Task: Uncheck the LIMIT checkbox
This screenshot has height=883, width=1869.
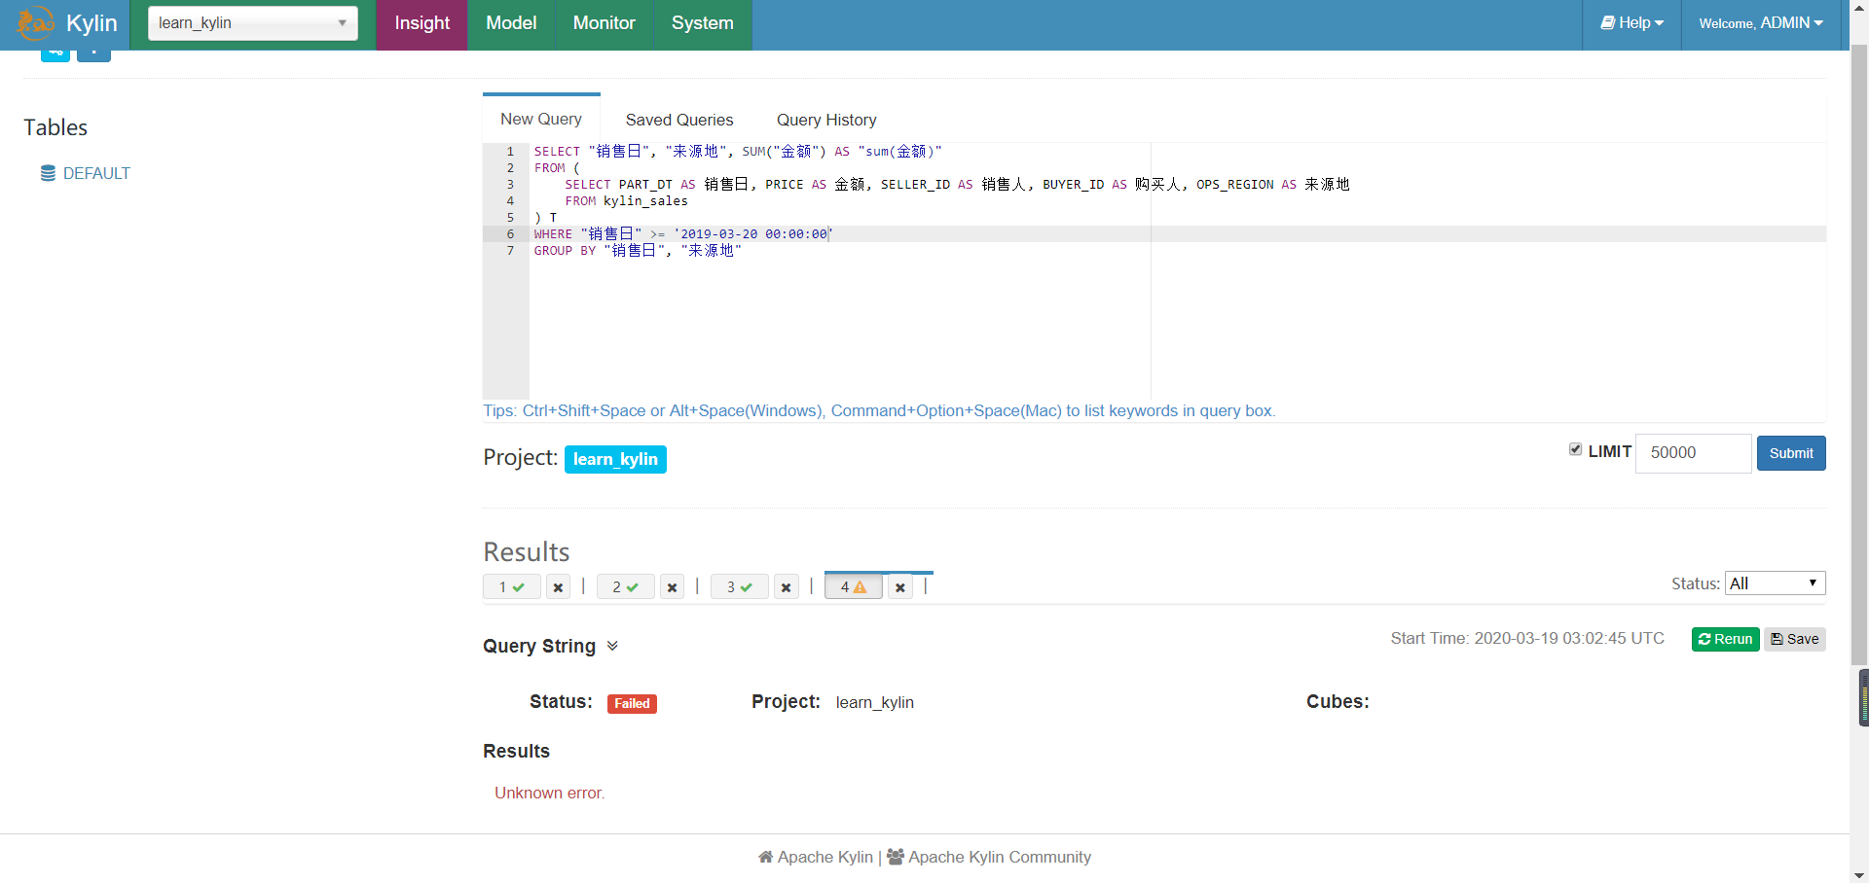Action: (1577, 449)
